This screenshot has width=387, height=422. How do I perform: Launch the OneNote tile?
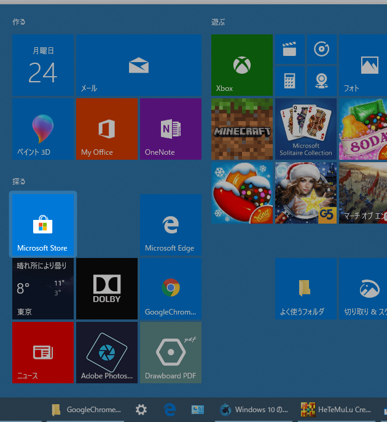tap(171, 129)
